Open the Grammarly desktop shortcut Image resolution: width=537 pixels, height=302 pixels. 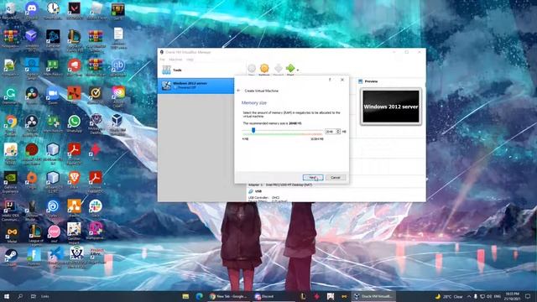[10, 96]
